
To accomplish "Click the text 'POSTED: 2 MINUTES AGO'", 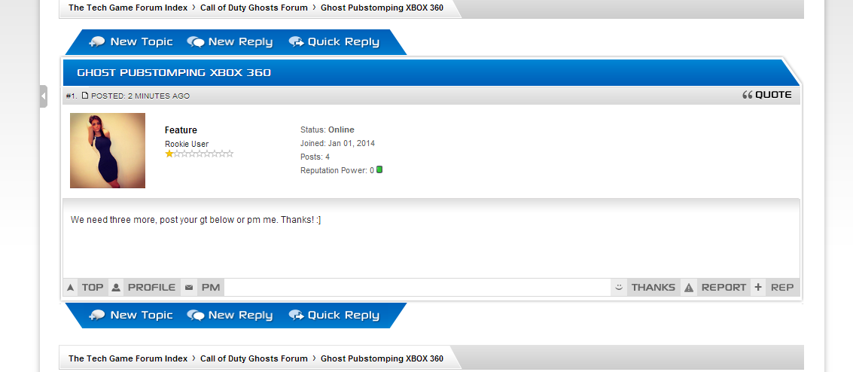I will tap(140, 96).
